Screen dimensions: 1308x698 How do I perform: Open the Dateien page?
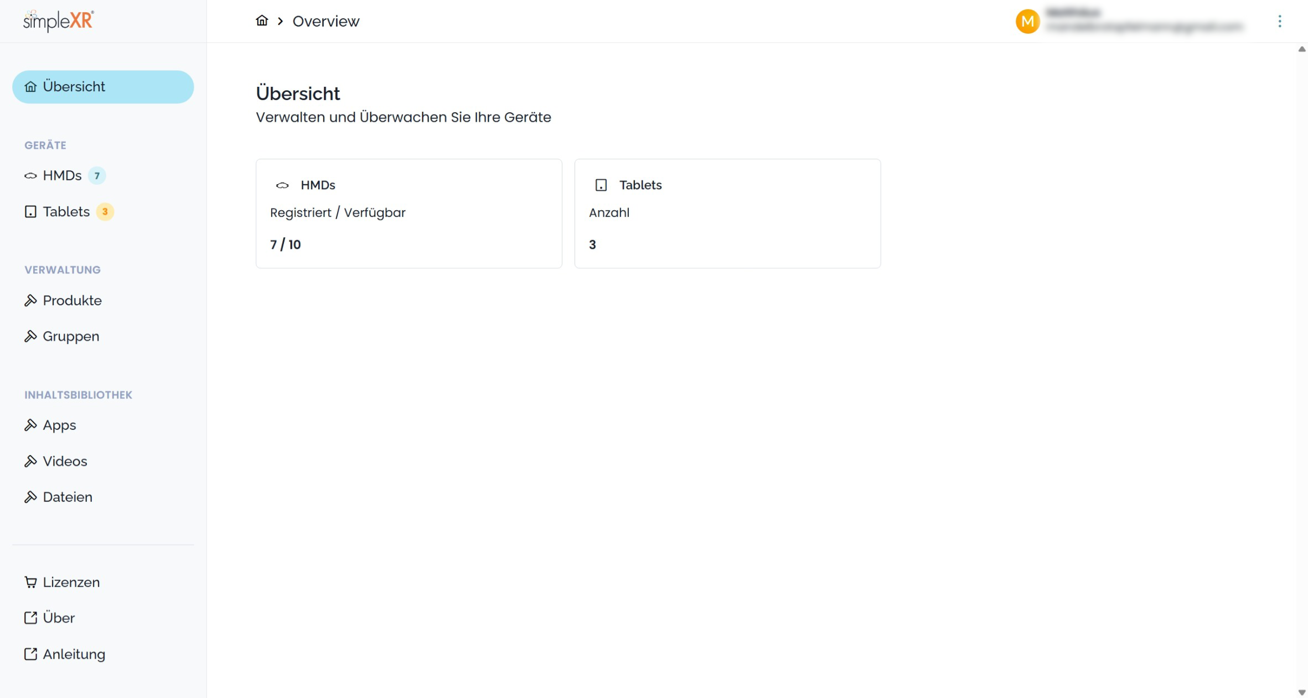tap(68, 497)
